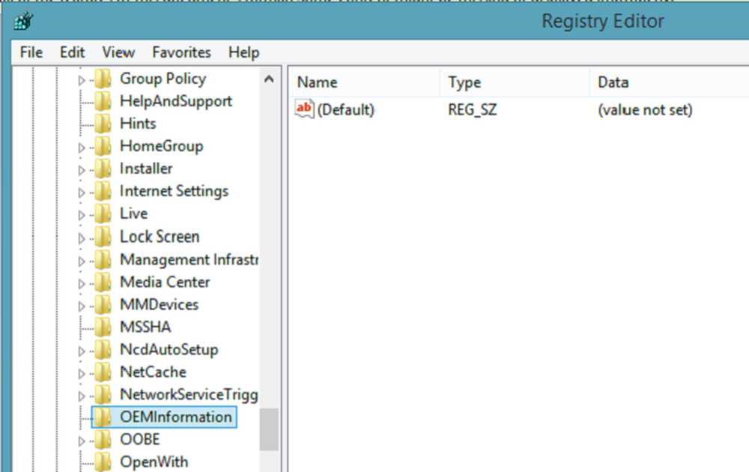Expand the Group Policy key

click(82, 79)
